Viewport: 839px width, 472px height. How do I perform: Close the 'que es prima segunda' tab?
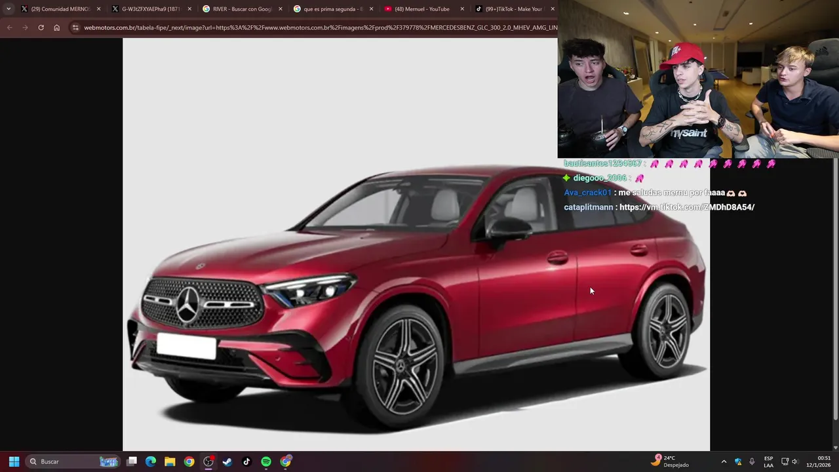(371, 9)
